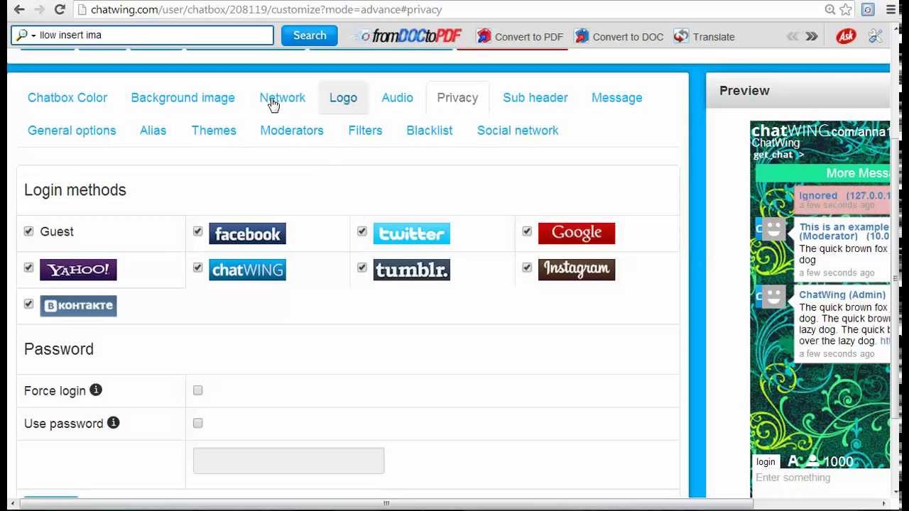
Task: Open the Alias tab
Action: 153,131
